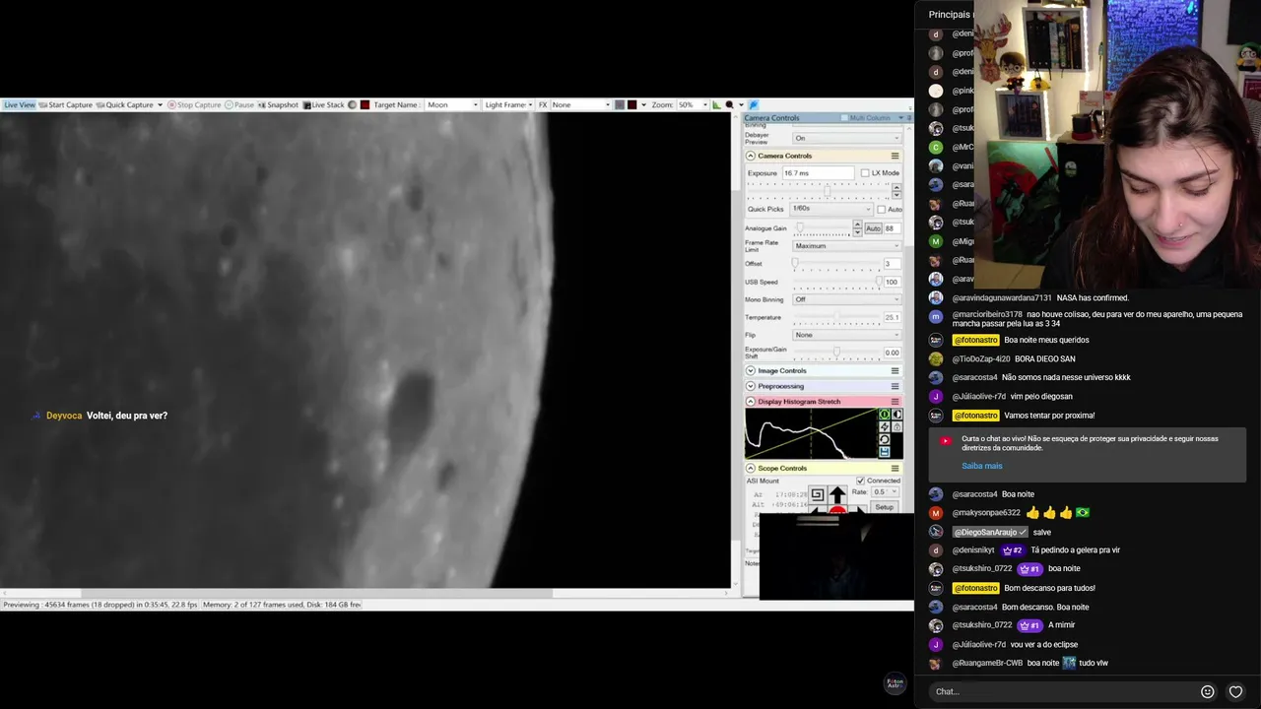The image size is (1261, 709).
Task: Toggle the Auto exposure checkbox
Action: [882, 209]
